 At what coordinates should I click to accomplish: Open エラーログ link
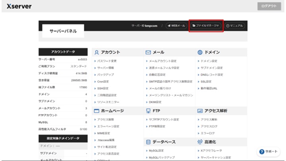point(208,133)
